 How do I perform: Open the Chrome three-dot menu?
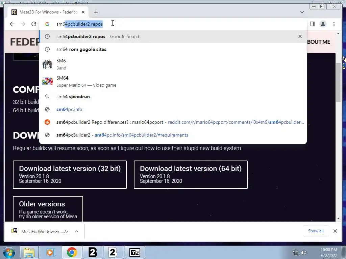(334, 24)
